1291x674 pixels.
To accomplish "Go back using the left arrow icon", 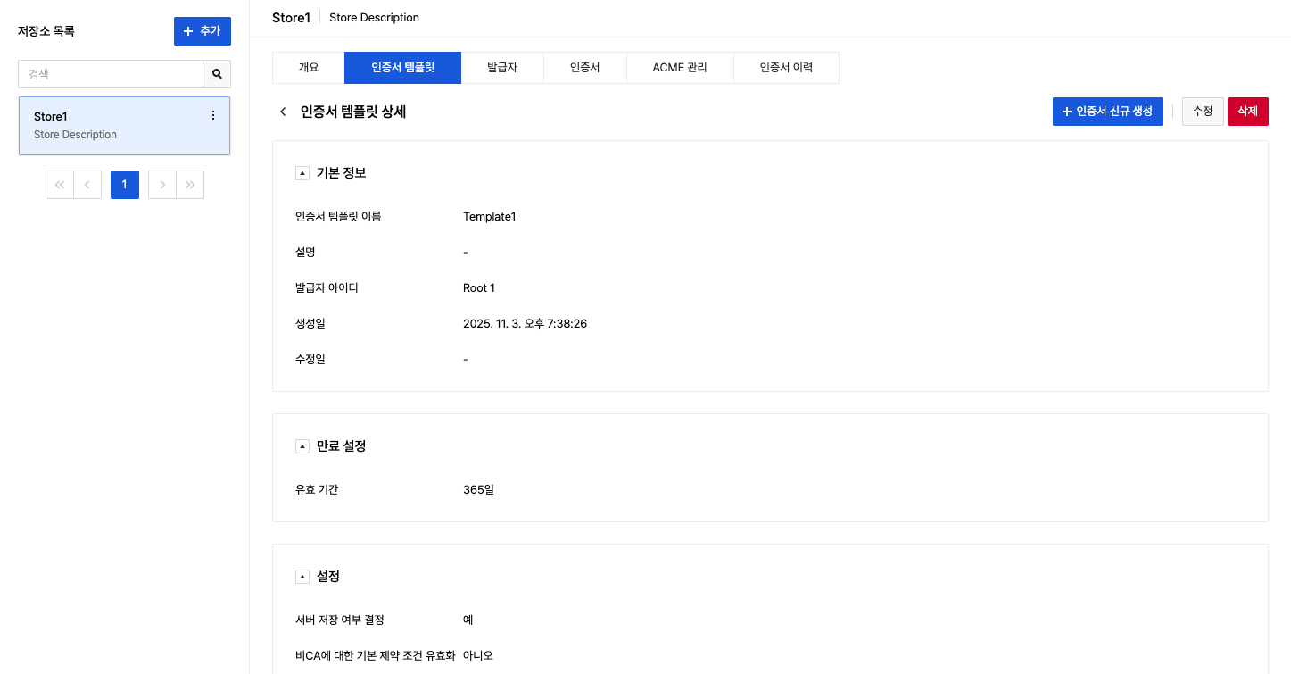I will (283, 112).
